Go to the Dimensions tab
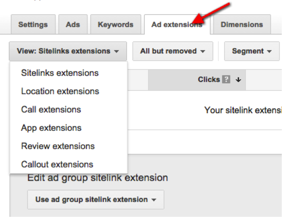This screenshot has width=282, height=217. pyautogui.click(x=242, y=24)
